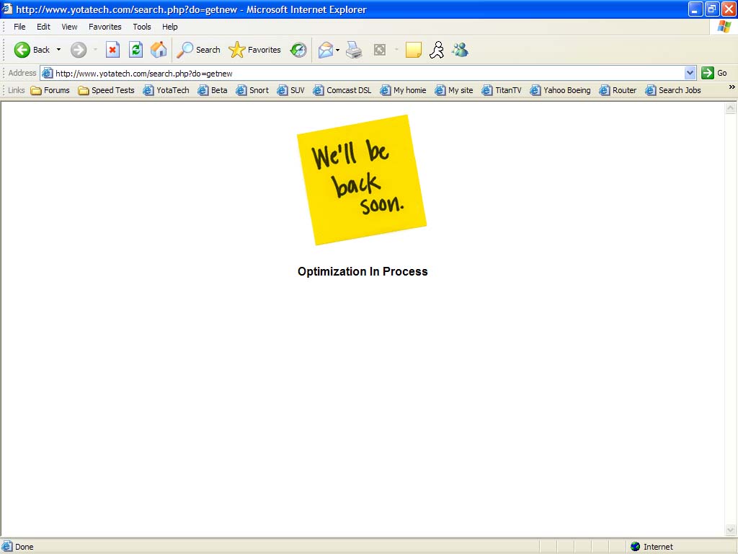Screen dimensions: 738x554
Task: Expand the Address bar dropdown list
Action: pyautogui.click(x=690, y=73)
